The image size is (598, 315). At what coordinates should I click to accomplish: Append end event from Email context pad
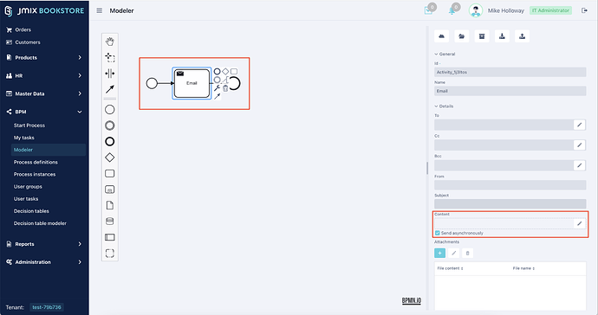(217, 71)
